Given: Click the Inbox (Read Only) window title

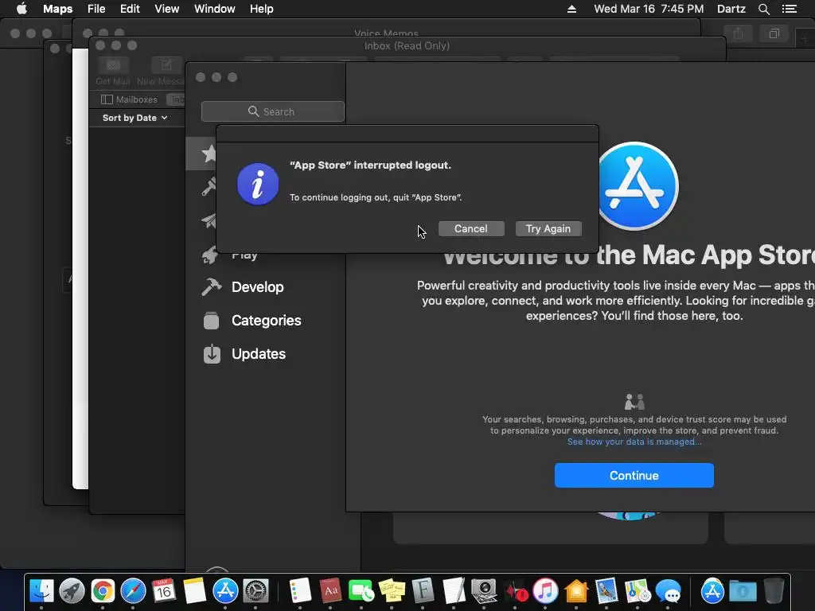Looking at the screenshot, I should pyautogui.click(x=407, y=45).
